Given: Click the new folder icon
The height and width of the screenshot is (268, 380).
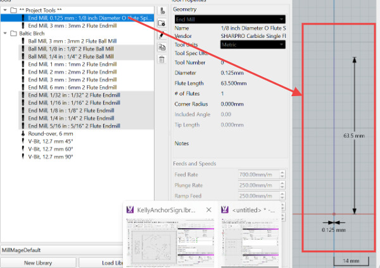Looking at the screenshot, I should tap(162, 23).
